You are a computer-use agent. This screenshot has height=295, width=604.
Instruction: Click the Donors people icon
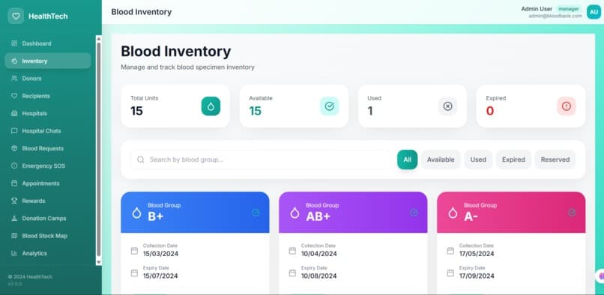14,79
